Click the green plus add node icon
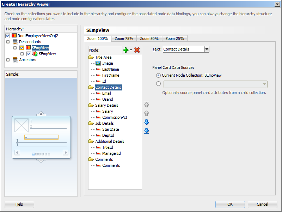Image resolution: width=282 pixels, height=212 pixels. tap(125, 50)
